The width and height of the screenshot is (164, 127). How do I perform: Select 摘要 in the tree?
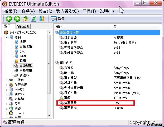pos(23,42)
